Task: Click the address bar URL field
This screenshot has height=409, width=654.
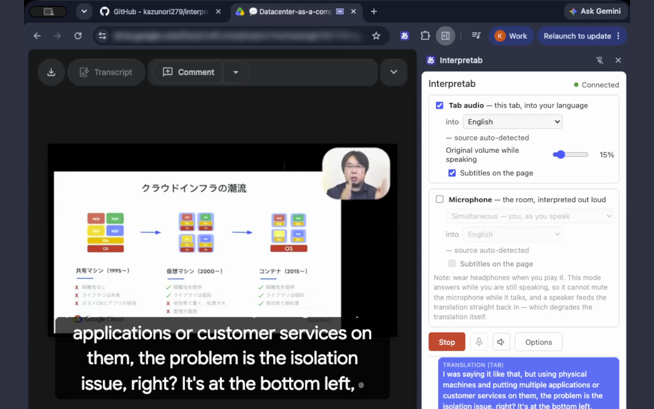Action: (x=238, y=36)
